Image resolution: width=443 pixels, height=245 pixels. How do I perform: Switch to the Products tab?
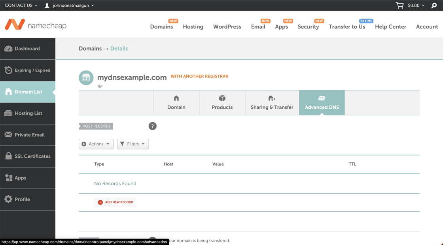[x=222, y=103]
